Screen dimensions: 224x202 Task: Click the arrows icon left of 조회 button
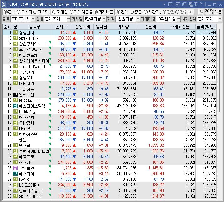(x=201, y=12)
